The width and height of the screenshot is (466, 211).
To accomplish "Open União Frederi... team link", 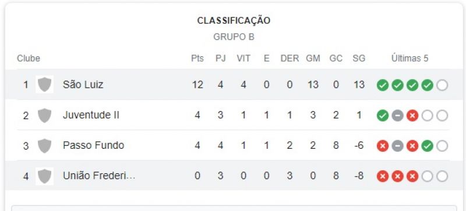I will click(x=99, y=176).
